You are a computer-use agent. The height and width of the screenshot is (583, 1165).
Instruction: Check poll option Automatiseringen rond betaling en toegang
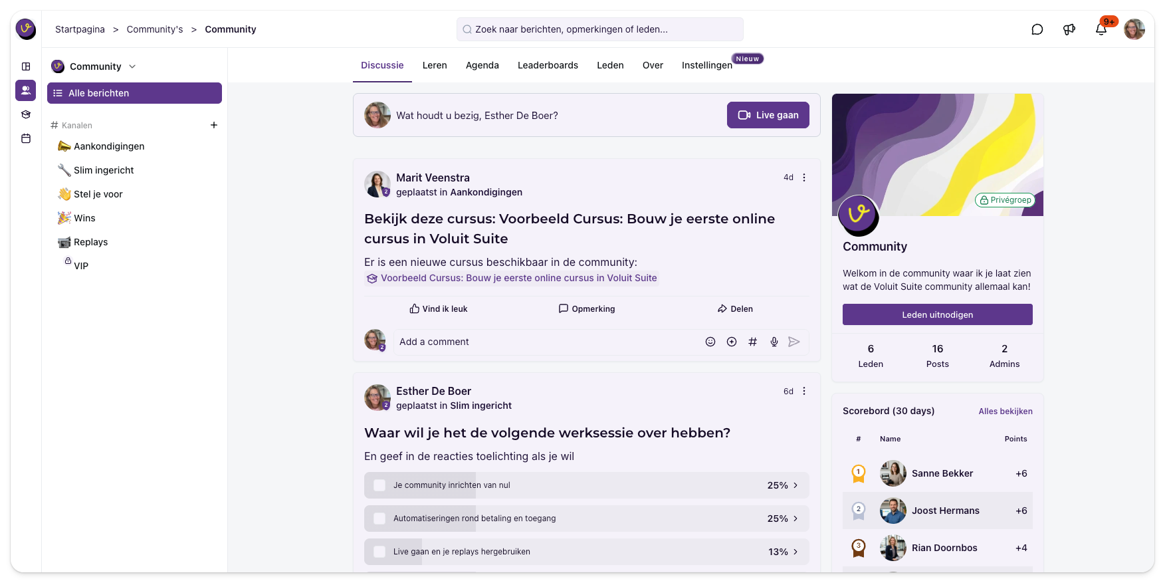coord(379,519)
